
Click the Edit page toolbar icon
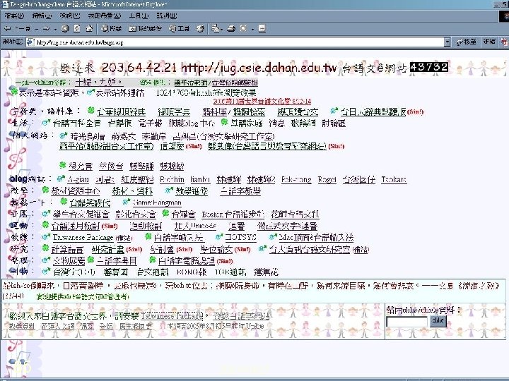[x=243, y=28]
